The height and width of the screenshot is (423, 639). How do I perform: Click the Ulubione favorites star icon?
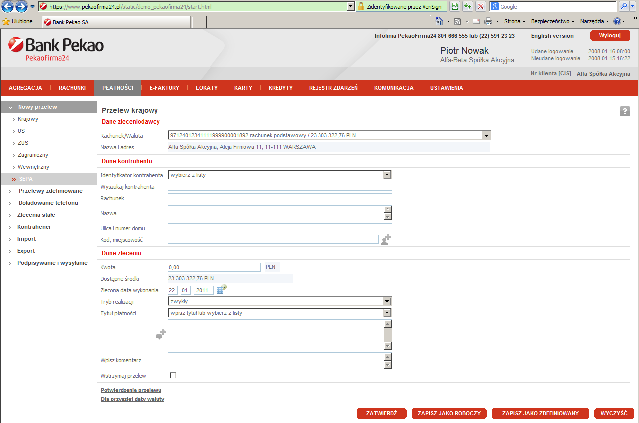[x=6, y=21]
